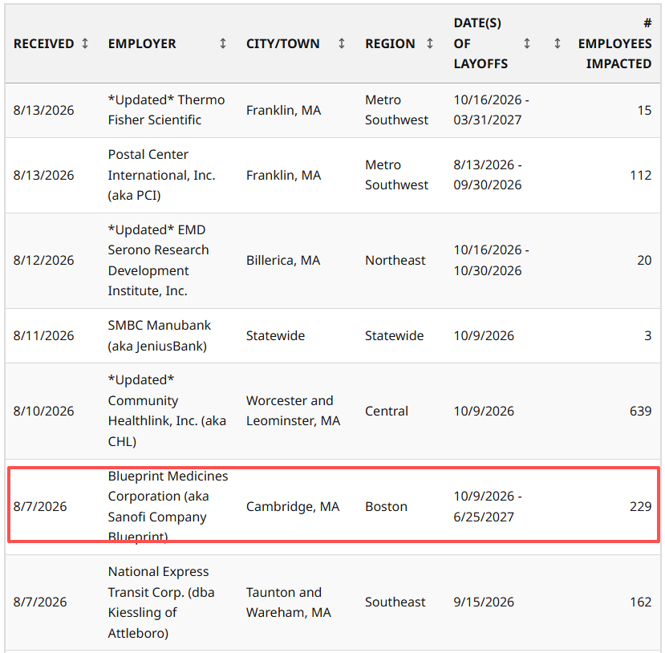This screenshot has height=653, width=665.
Task: Click the Central region cell
Action: click(x=387, y=411)
